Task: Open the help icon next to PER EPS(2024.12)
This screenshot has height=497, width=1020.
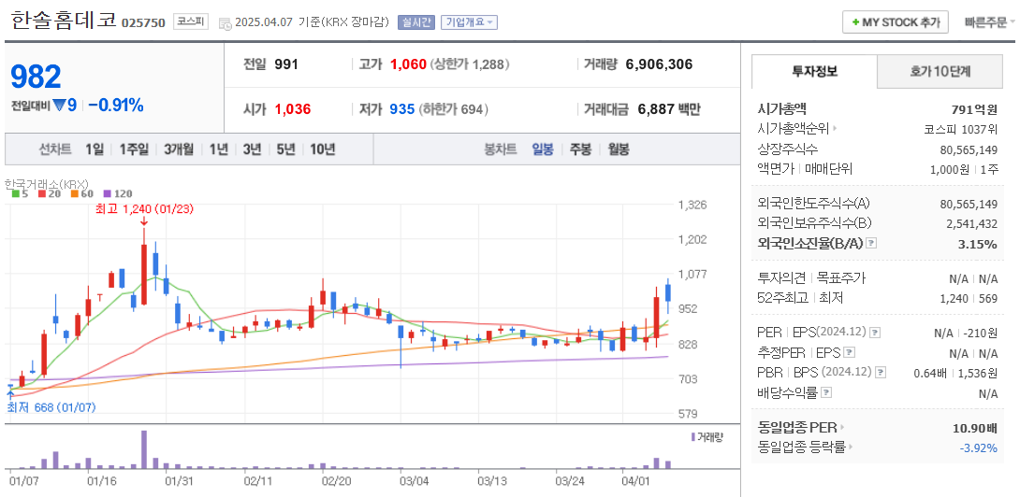Action: (875, 332)
